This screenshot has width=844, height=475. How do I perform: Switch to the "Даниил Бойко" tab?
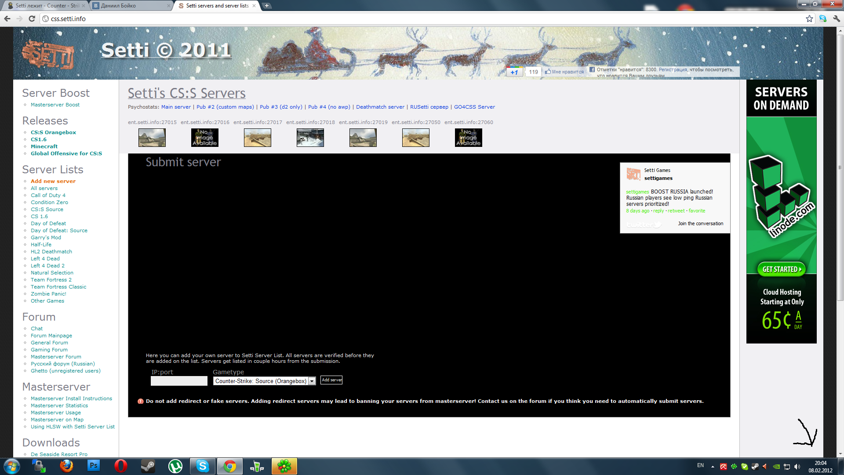click(x=131, y=6)
